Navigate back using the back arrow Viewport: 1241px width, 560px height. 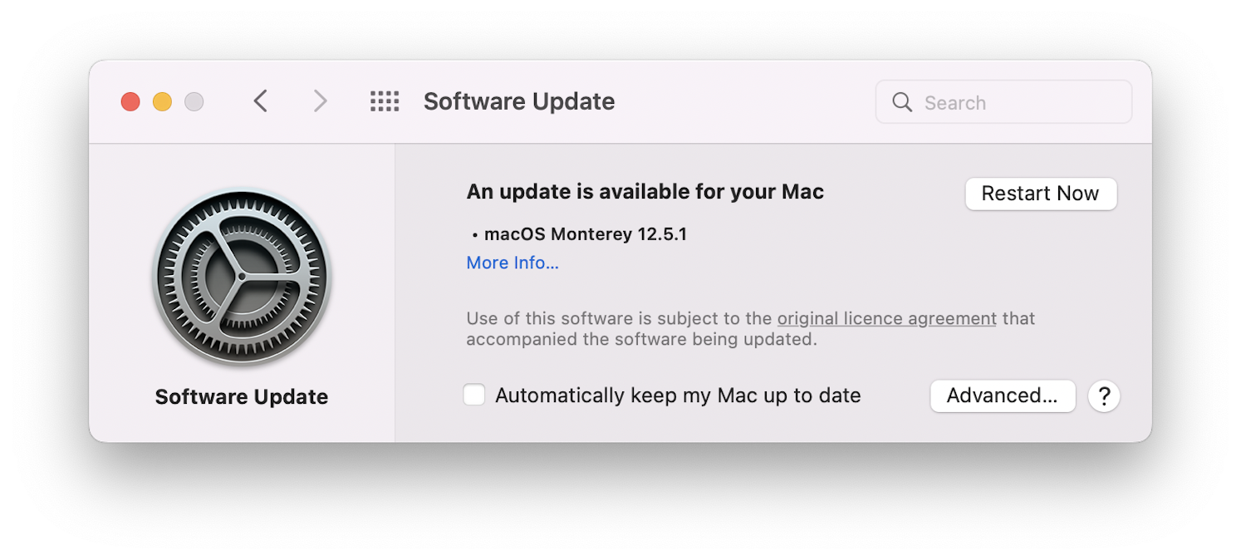260,101
